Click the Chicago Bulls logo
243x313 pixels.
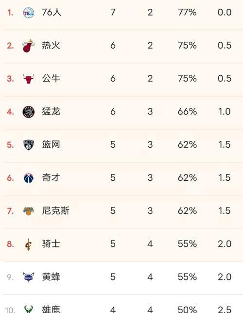(29, 79)
